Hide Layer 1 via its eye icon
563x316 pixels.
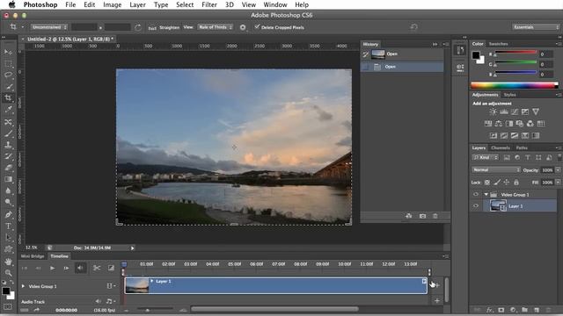point(476,206)
